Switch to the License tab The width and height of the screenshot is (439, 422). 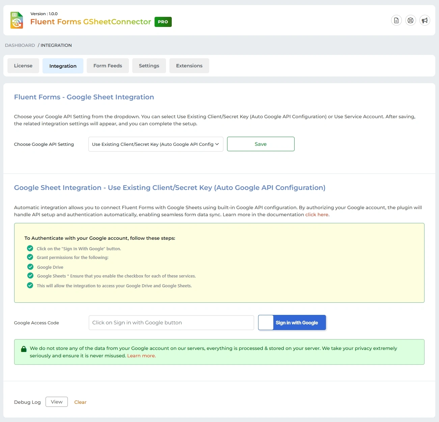coord(23,66)
